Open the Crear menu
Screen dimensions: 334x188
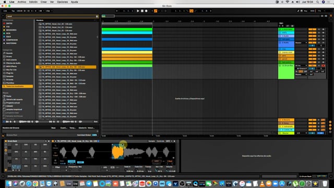44,2
